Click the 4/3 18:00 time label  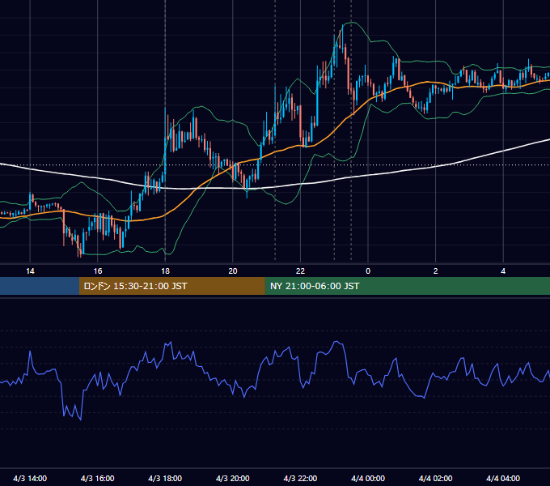click(165, 478)
